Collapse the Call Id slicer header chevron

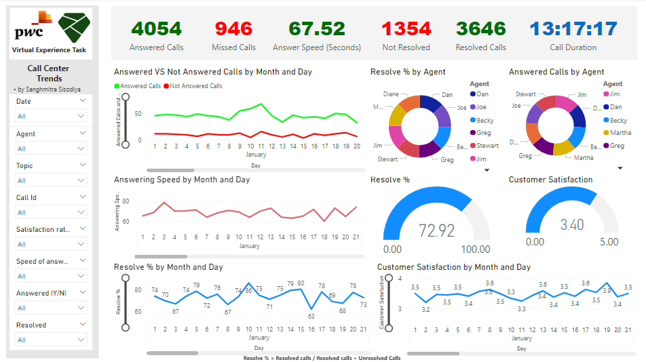[83, 197]
